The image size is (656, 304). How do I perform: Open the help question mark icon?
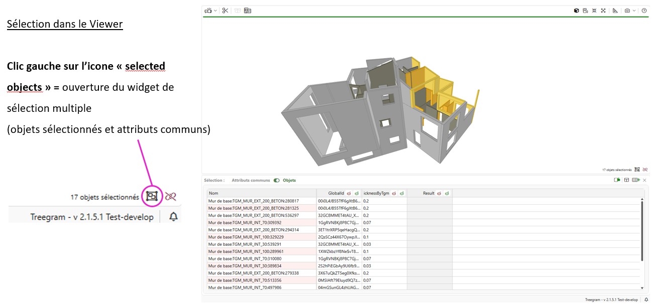tap(644, 11)
